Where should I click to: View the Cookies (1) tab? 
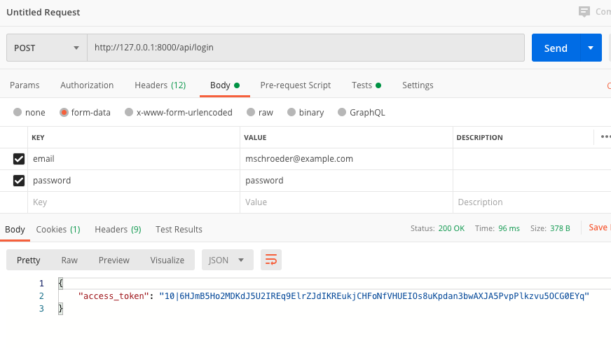pyautogui.click(x=58, y=229)
